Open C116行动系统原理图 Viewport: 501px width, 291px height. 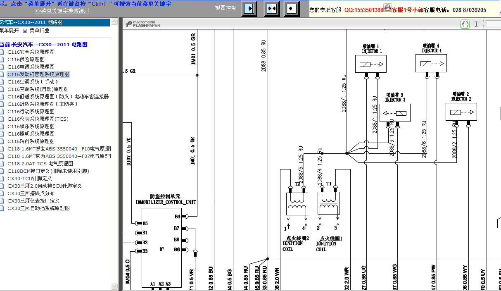[31, 112]
